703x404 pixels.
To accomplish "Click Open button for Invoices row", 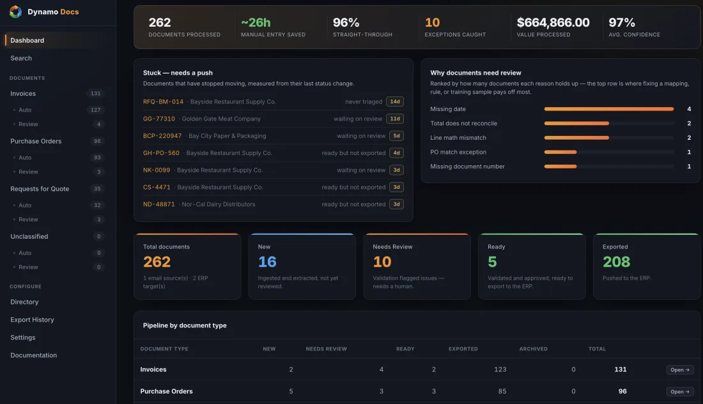I will click(x=680, y=370).
